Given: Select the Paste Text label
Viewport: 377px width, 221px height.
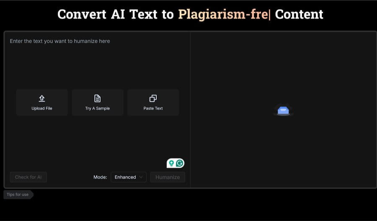Looking at the screenshot, I should point(153,108).
